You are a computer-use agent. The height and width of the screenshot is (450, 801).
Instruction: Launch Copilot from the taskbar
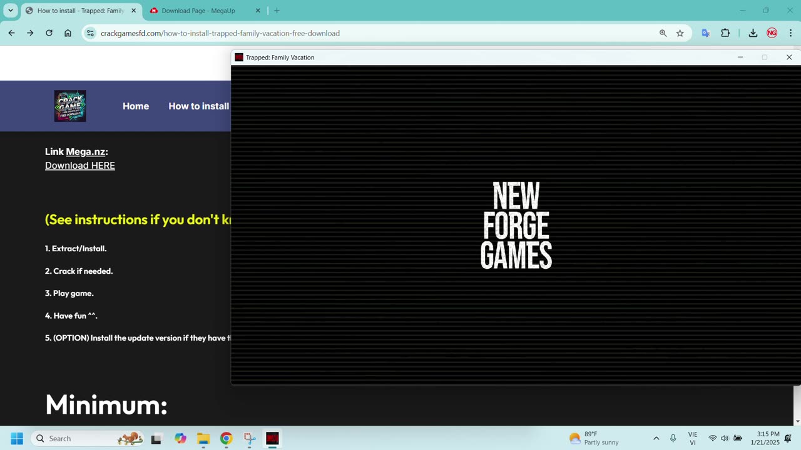(181, 438)
